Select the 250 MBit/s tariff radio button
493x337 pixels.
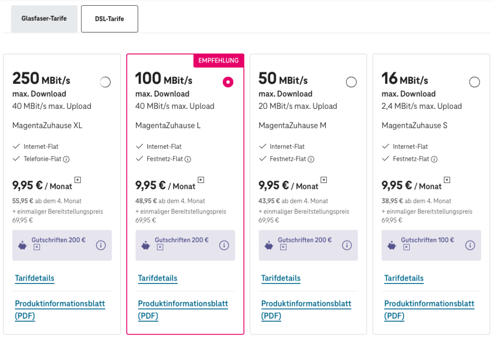(105, 82)
